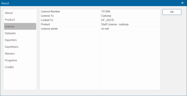
Task: Click the Product label in licence table
Action: [x=70, y=24]
